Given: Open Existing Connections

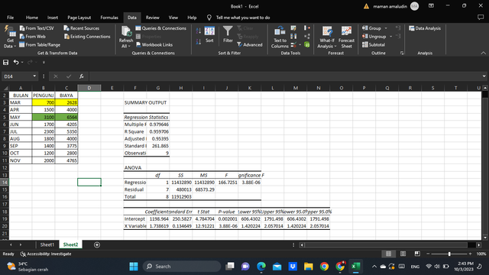Looking at the screenshot, I should pos(87,37).
